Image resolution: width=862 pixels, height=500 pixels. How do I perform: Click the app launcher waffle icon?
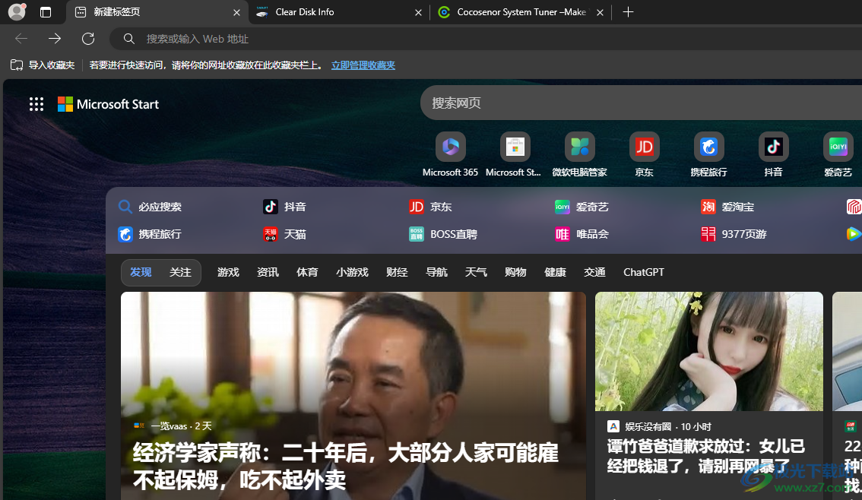(x=36, y=104)
